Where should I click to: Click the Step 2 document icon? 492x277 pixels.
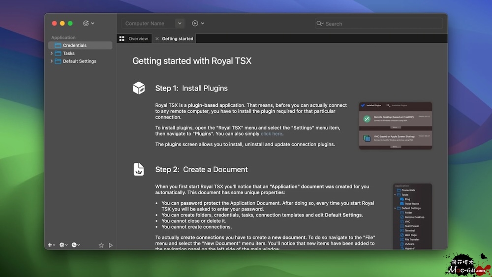pos(139,169)
